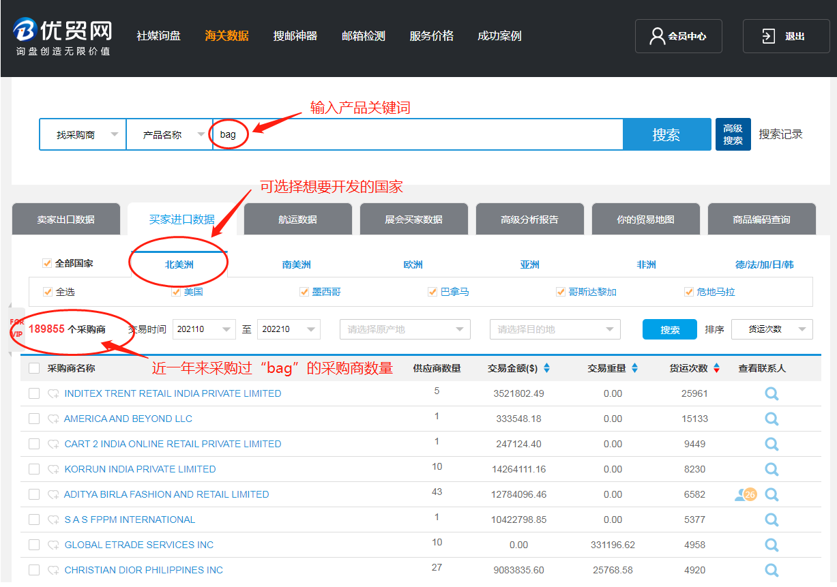837x587 pixels.
Task: Click the small blue 搜索 filter button
Action: coord(670,329)
